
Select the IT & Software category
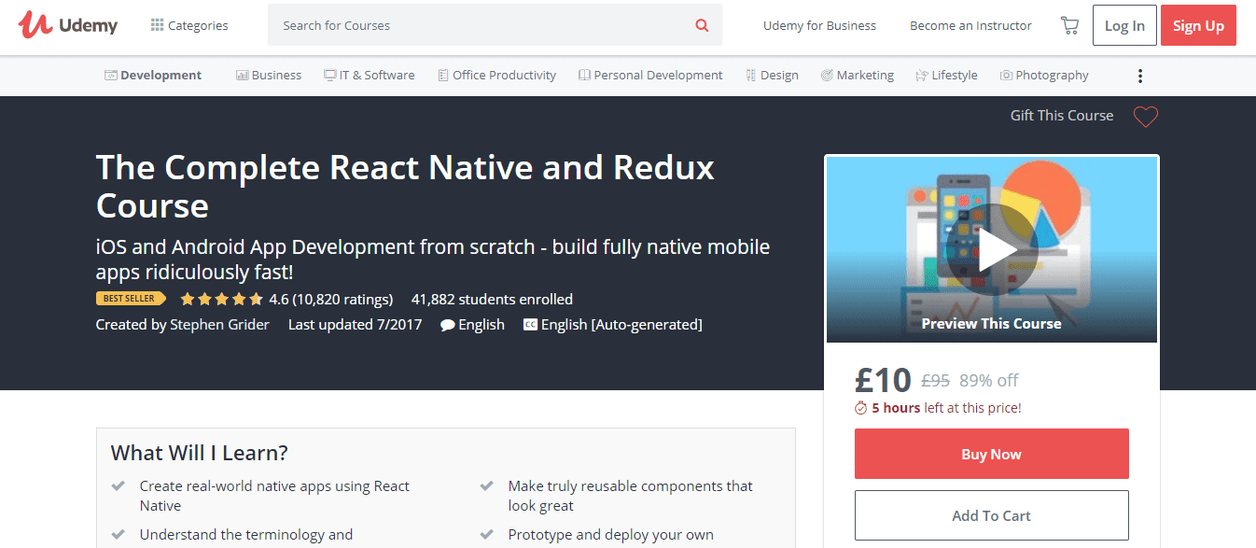point(369,76)
